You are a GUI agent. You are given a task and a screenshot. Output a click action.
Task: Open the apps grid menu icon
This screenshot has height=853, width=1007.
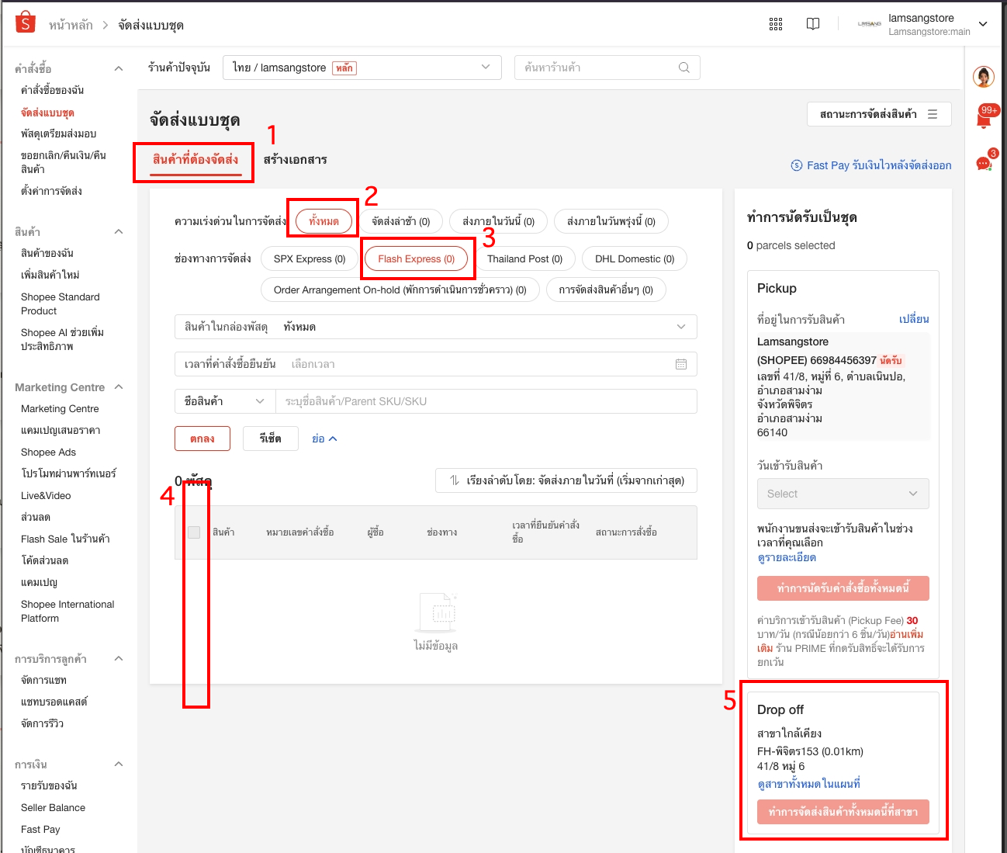point(776,24)
